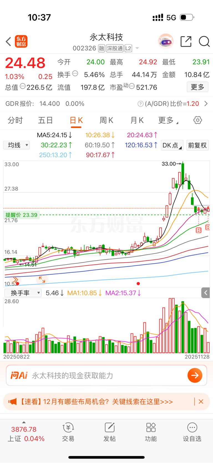
Task: Tap the 融 margin trading badge
Action: [102, 49]
